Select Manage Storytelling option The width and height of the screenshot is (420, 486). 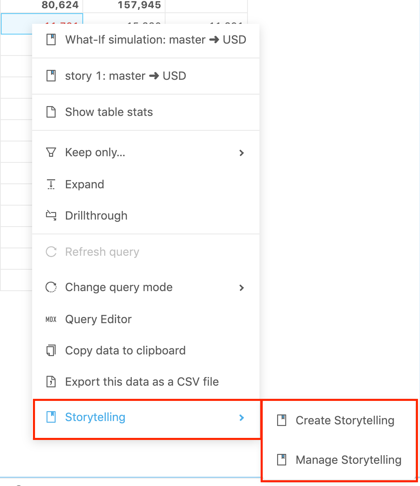348,460
